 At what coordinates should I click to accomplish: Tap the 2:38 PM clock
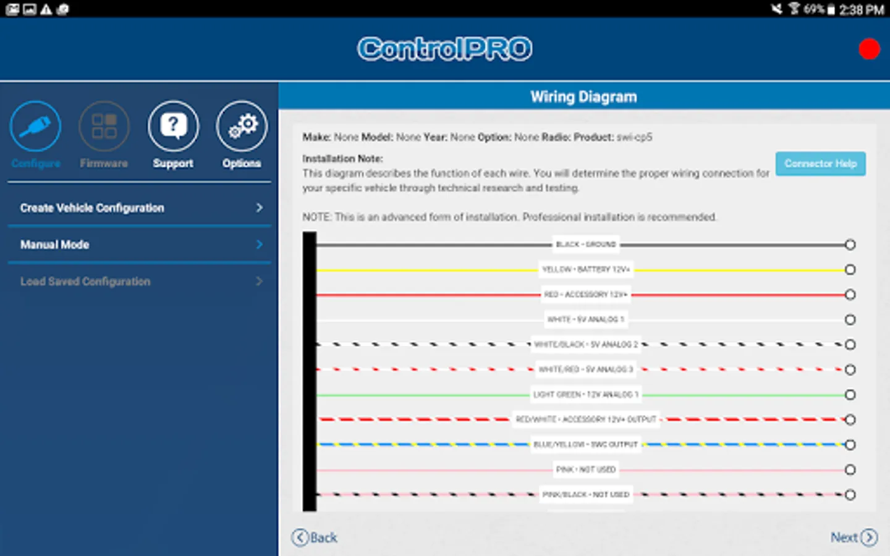(862, 9)
